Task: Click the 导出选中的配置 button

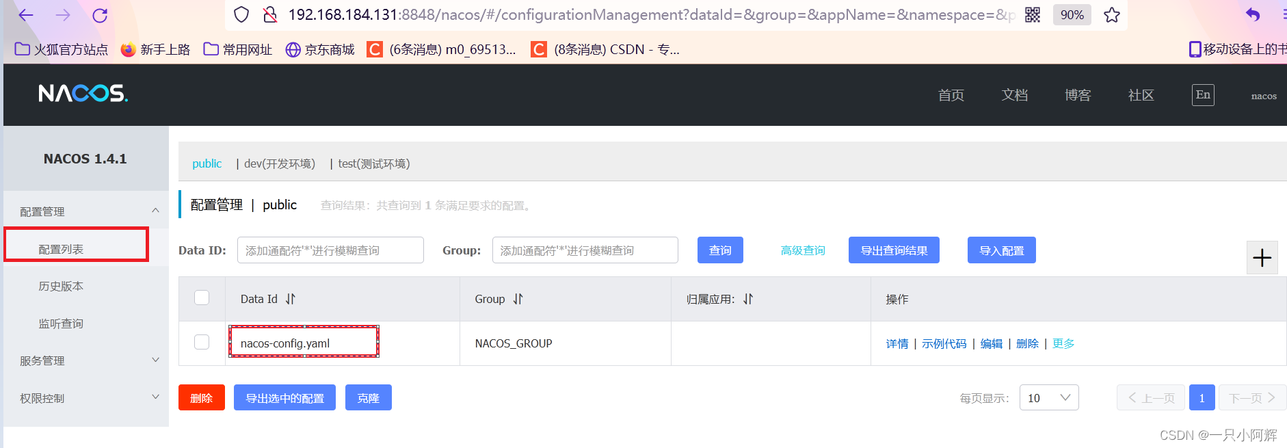Action: click(x=284, y=397)
